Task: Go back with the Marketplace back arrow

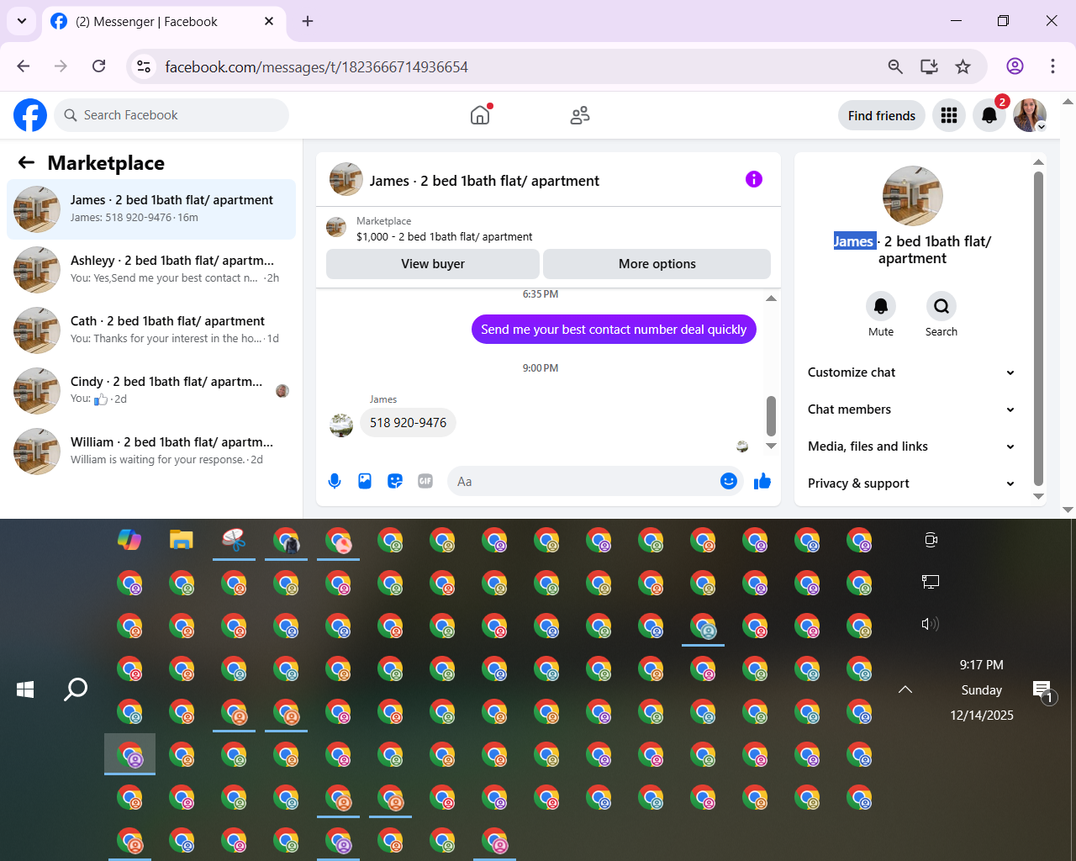Action: 27,163
